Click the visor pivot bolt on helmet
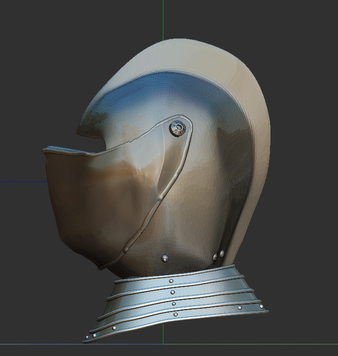The image size is (338, 356). coord(178,128)
